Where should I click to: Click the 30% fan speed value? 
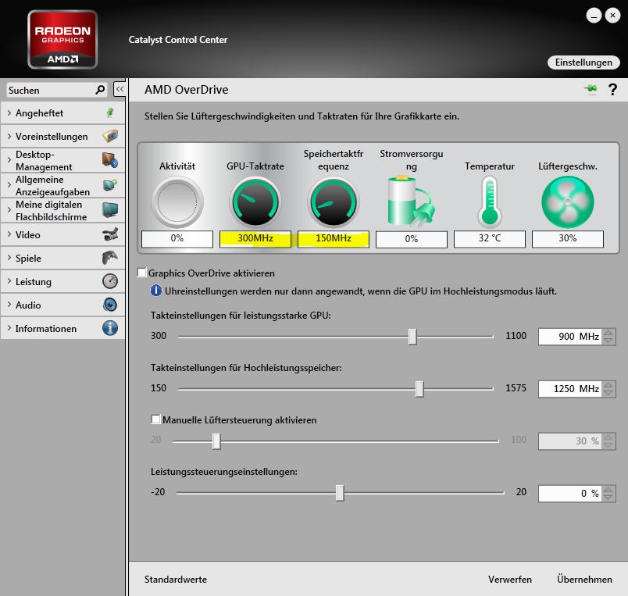coord(568,239)
